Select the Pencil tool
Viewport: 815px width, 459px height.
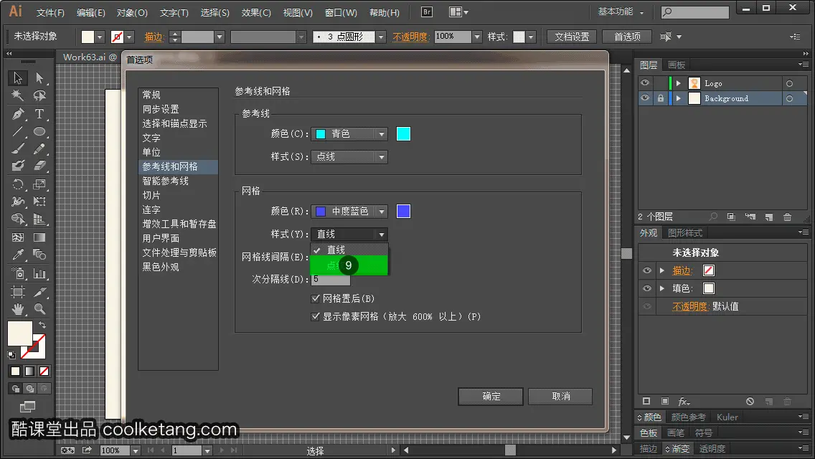click(39, 148)
